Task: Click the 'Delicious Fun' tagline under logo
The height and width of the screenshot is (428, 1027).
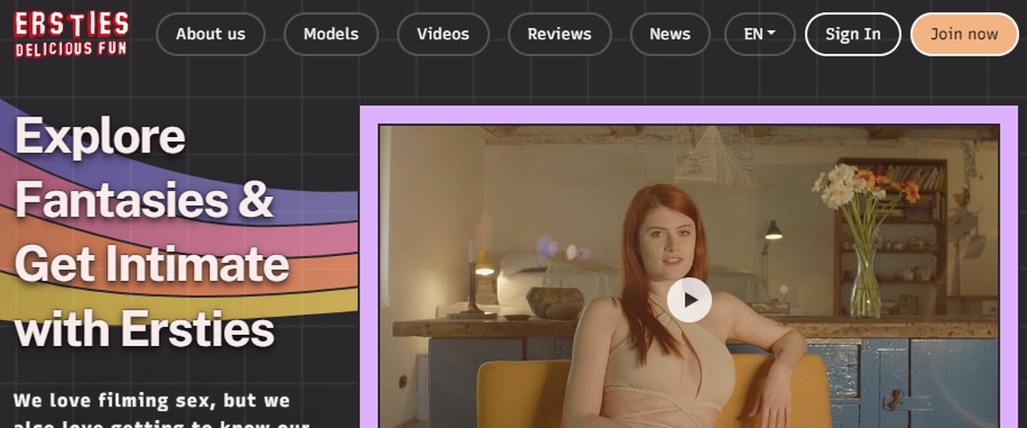Action: [71, 50]
